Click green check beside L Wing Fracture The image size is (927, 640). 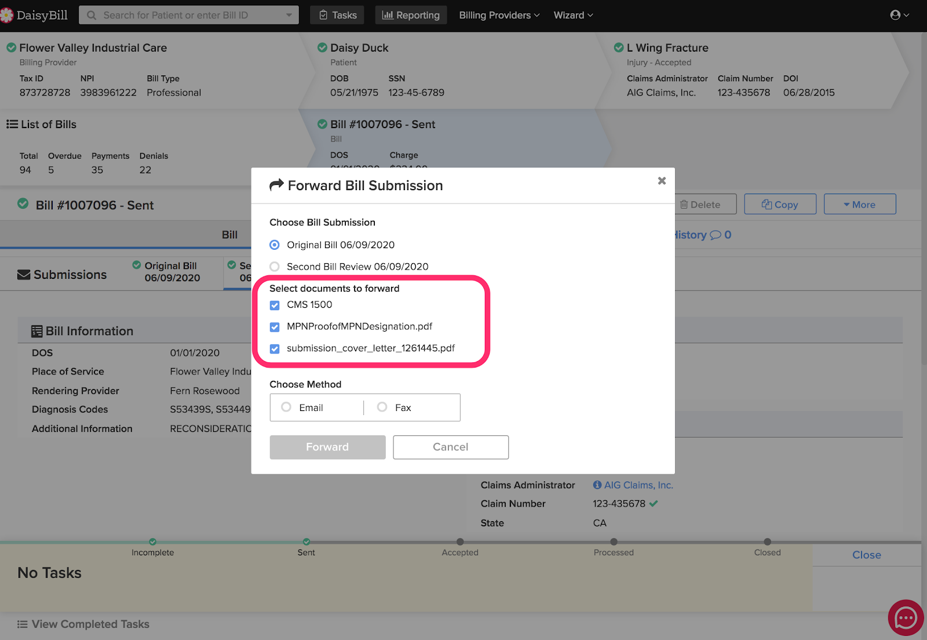619,48
